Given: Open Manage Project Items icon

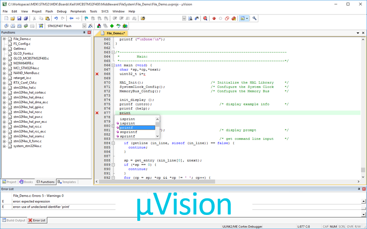Looking at the screenshot, I should [99, 26].
